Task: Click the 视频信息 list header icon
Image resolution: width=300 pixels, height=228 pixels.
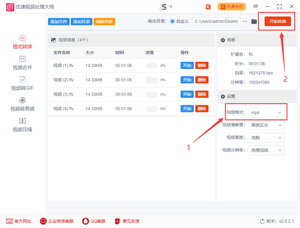Action: [53, 40]
